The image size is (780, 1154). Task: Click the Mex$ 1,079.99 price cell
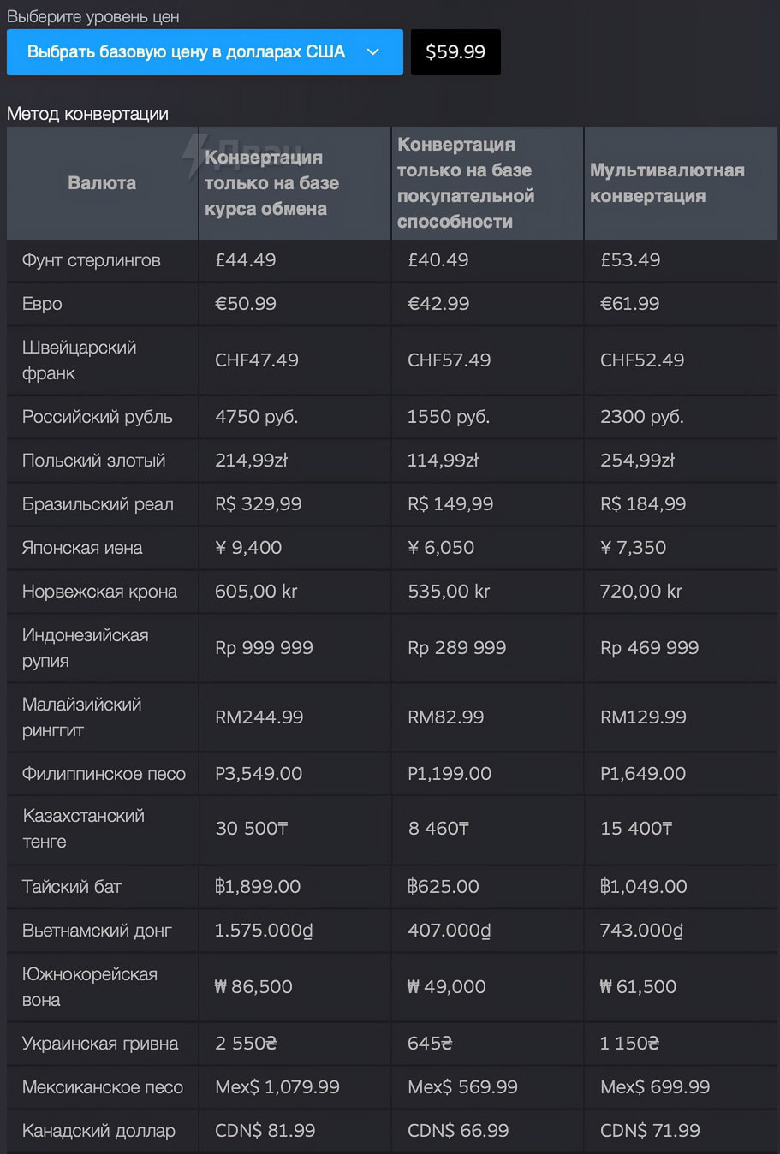277,1087
